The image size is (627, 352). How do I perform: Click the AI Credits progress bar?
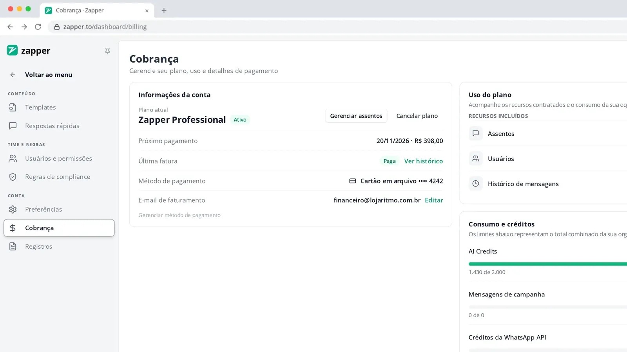(548, 264)
